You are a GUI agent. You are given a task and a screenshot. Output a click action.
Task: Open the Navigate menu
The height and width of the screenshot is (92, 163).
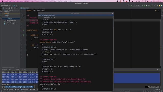[x=27, y=1]
